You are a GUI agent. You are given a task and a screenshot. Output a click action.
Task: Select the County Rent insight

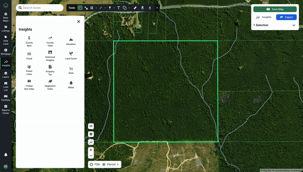tap(29, 41)
